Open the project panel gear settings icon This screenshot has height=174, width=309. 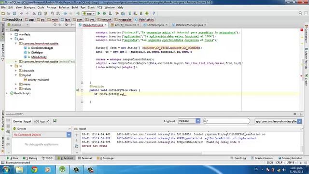pyautogui.click(x=67, y=25)
